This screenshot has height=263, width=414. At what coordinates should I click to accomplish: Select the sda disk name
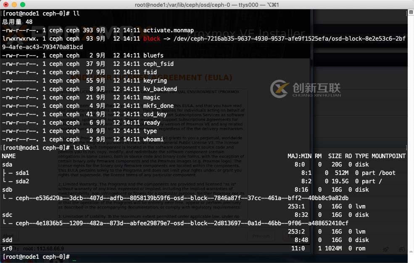tap(7, 164)
